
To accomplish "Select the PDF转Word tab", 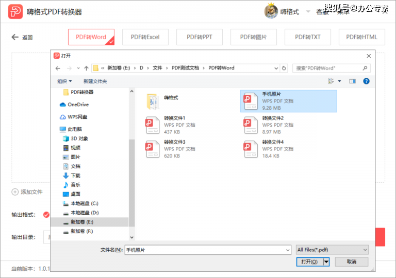I will pos(91,37).
